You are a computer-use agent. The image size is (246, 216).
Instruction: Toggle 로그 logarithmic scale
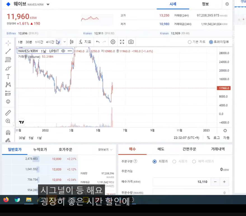[216, 138]
